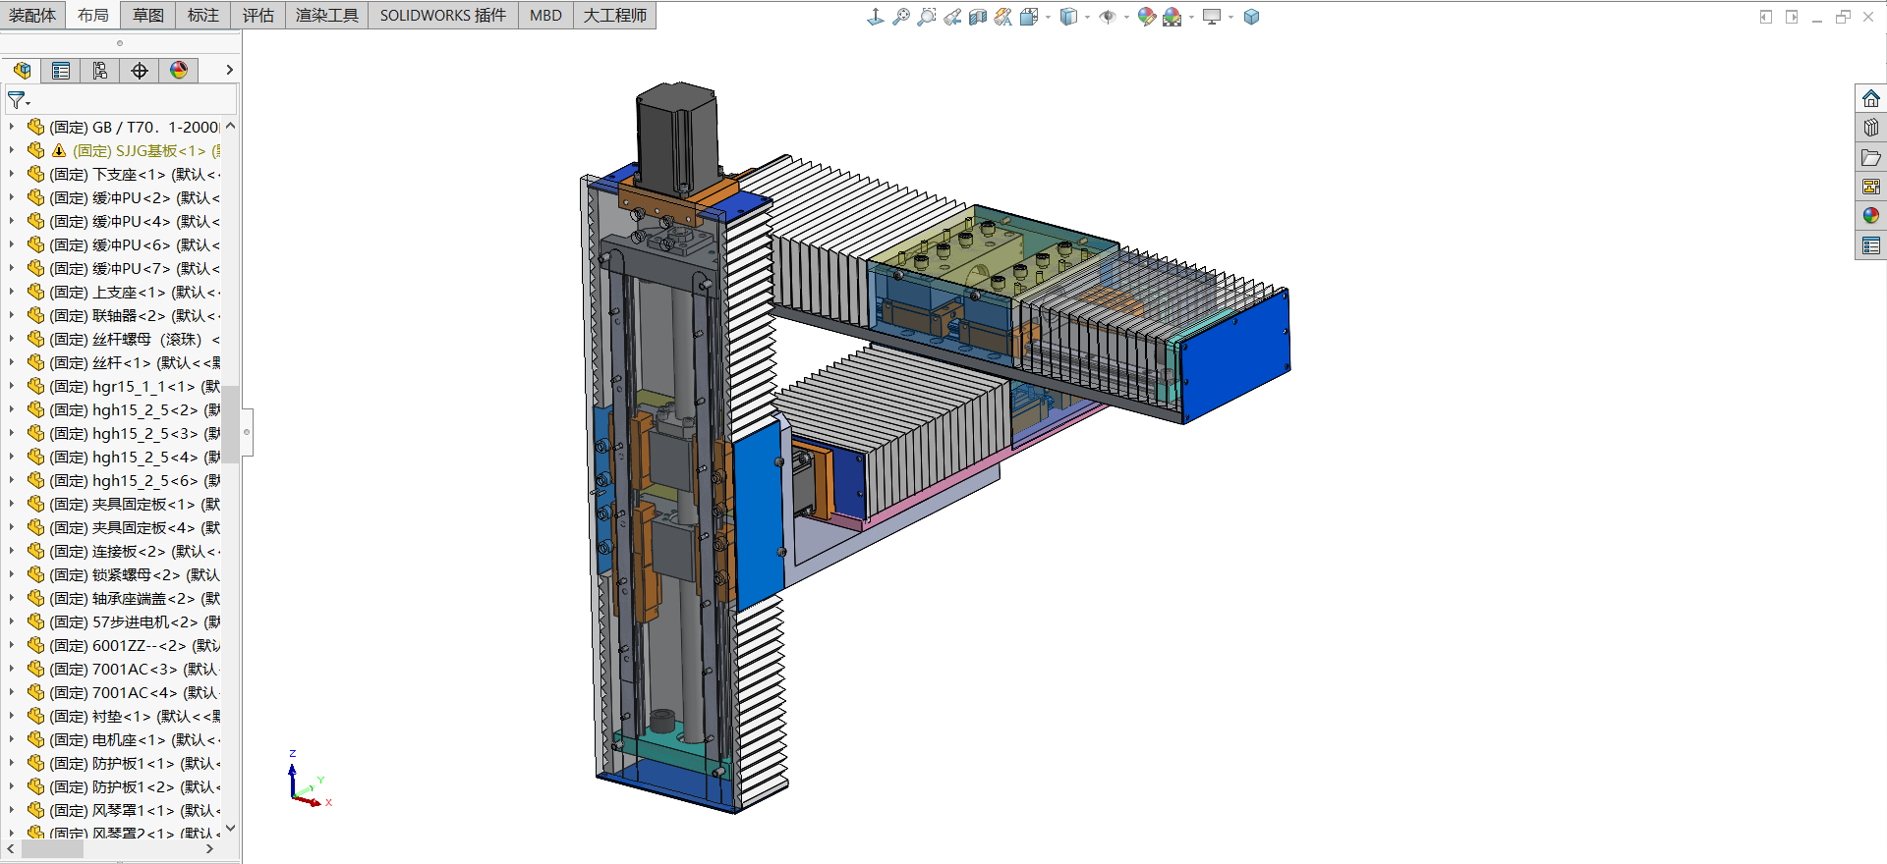Toggle the Section View tool
The image size is (1887, 864).
tap(977, 17)
